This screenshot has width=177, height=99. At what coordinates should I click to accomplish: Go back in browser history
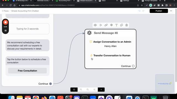(3, 5)
